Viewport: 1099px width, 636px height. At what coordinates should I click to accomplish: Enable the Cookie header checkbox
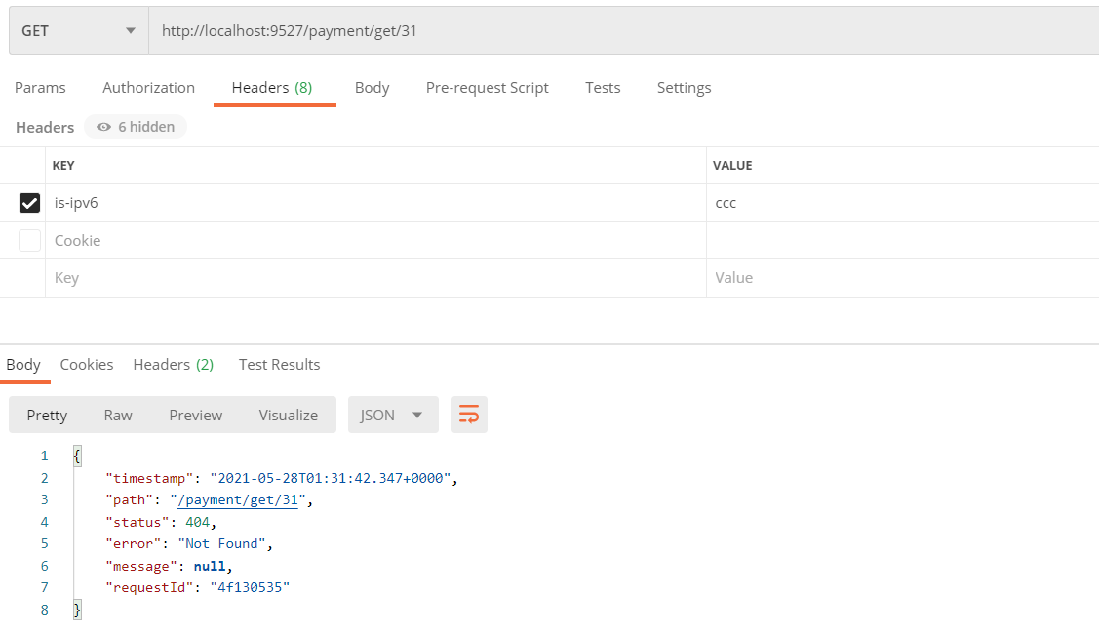(x=30, y=240)
